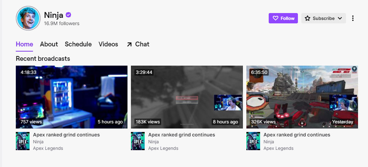Switch to the Home tab
Screen dimensions: 368x167
[24, 44]
